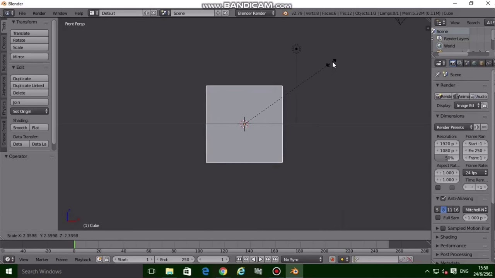Viewport: 495px width, 278px height.
Task: Toggle the Crop checkbox under aspect ratio
Action: (x=452, y=188)
